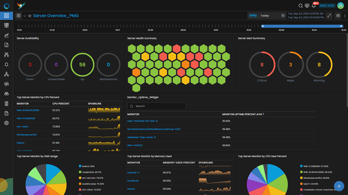348x195 pixels.
Task: Toggle WIN-ETLRI8IIPBH: 57.66% legend entry
Action: [x=314, y=166]
